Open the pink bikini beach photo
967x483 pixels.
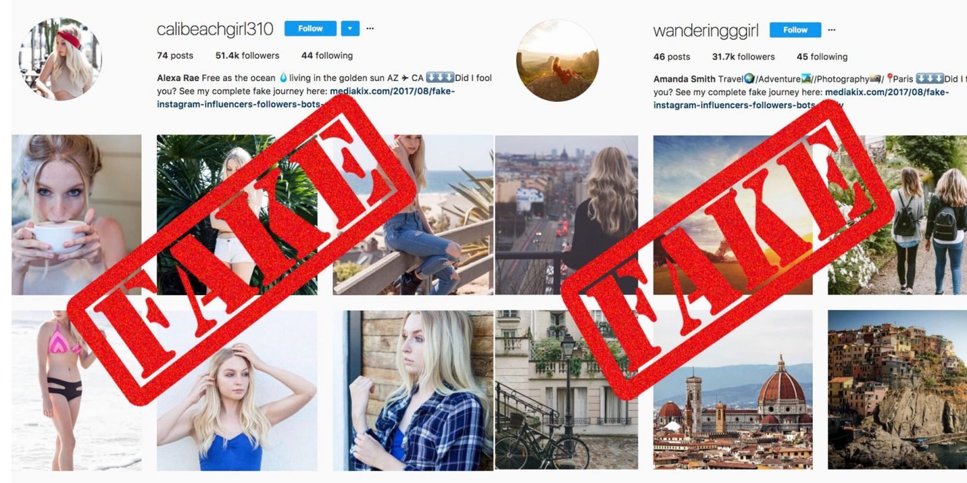tap(76, 390)
